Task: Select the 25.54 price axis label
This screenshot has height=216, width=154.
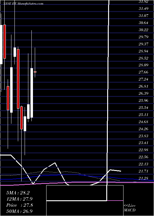Action: pyautogui.click(x=144, y=108)
